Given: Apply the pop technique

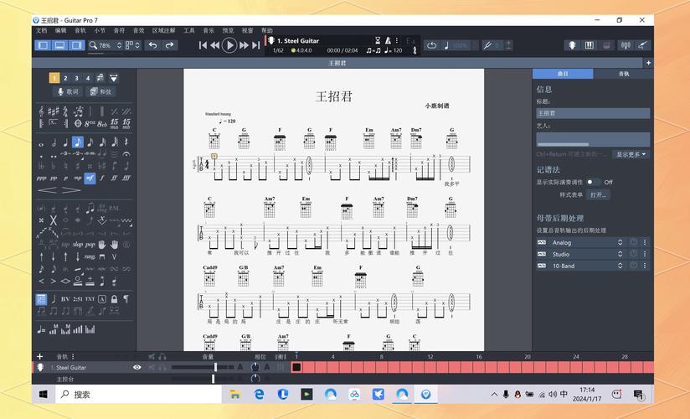Looking at the screenshot, I should [90, 244].
